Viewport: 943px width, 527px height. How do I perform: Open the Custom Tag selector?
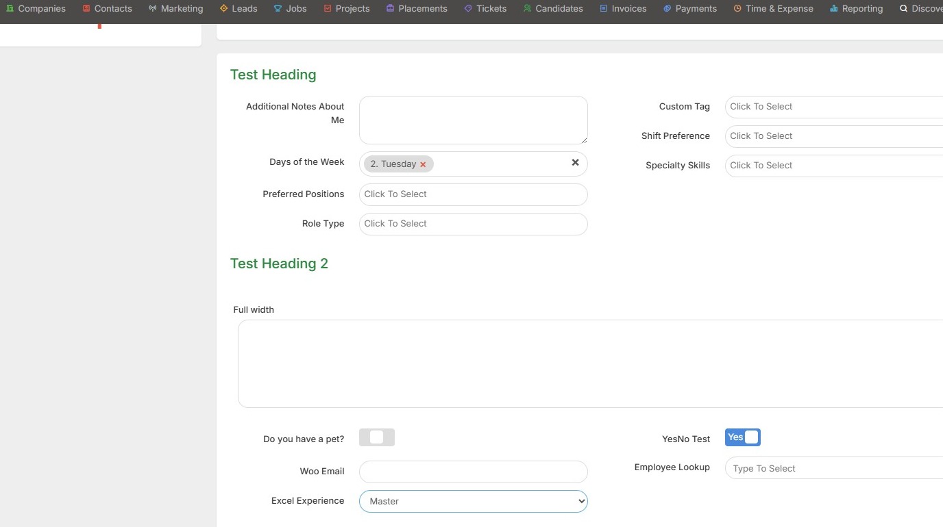(834, 107)
